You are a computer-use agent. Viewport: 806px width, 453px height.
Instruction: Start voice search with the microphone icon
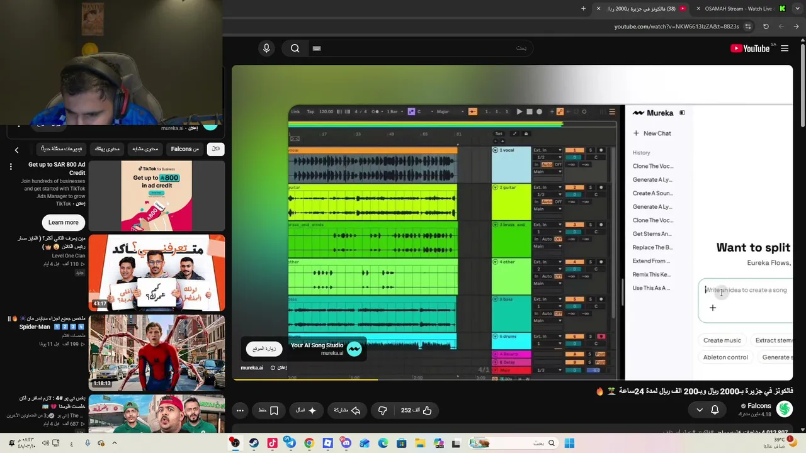pos(266,48)
